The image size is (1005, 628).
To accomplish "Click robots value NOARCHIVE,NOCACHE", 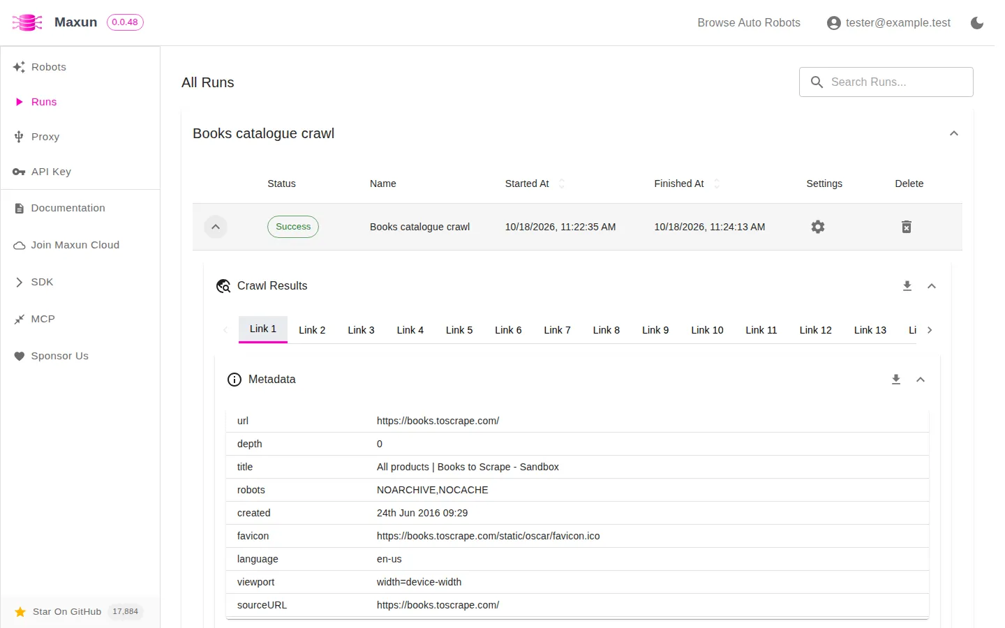I will point(432,490).
